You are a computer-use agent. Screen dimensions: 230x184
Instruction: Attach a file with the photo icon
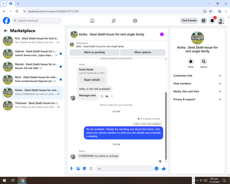tap(78, 169)
